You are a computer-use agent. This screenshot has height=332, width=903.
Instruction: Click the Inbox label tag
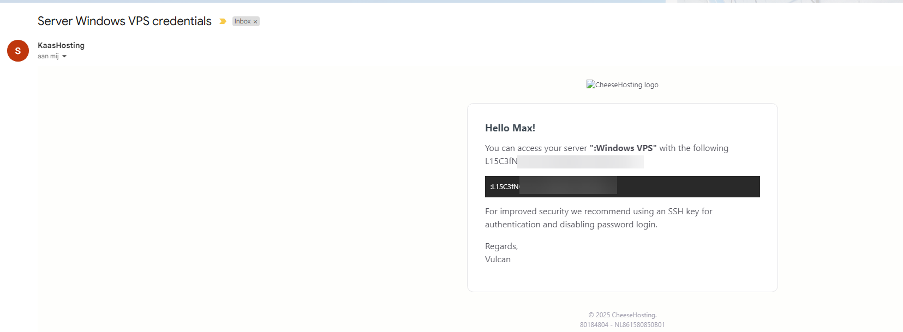point(242,21)
